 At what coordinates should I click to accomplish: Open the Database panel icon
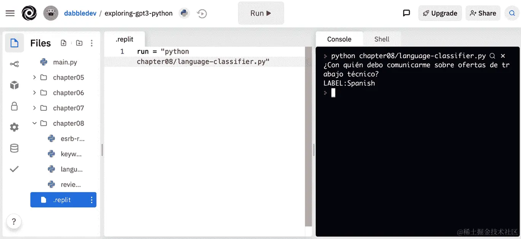point(14,148)
